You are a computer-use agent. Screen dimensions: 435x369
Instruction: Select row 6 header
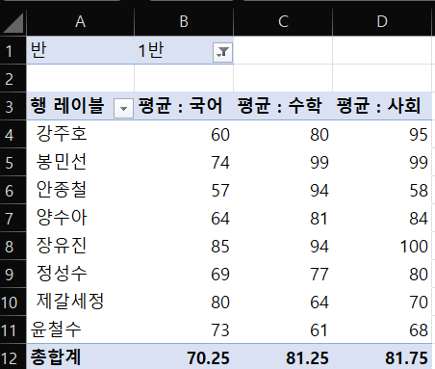coord(13,191)
